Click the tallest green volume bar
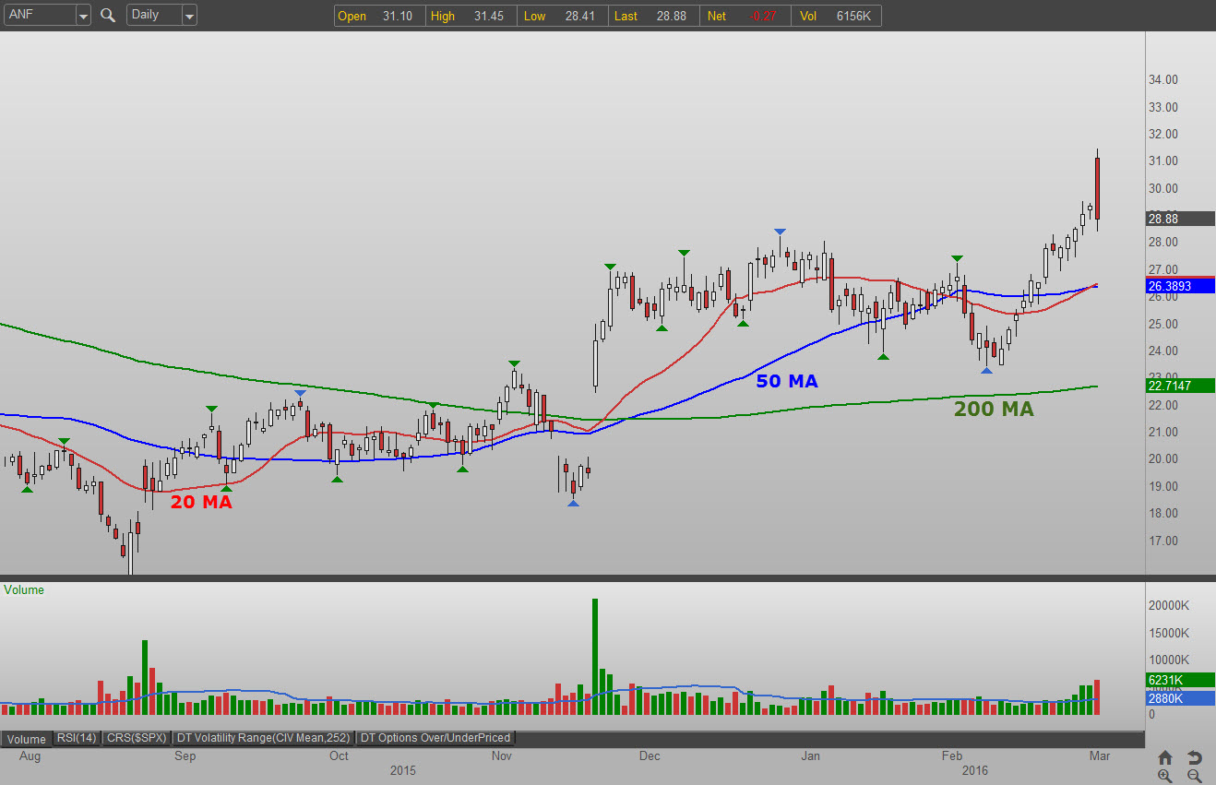The width and height of the screenshot is (1216, 785). 595,657
